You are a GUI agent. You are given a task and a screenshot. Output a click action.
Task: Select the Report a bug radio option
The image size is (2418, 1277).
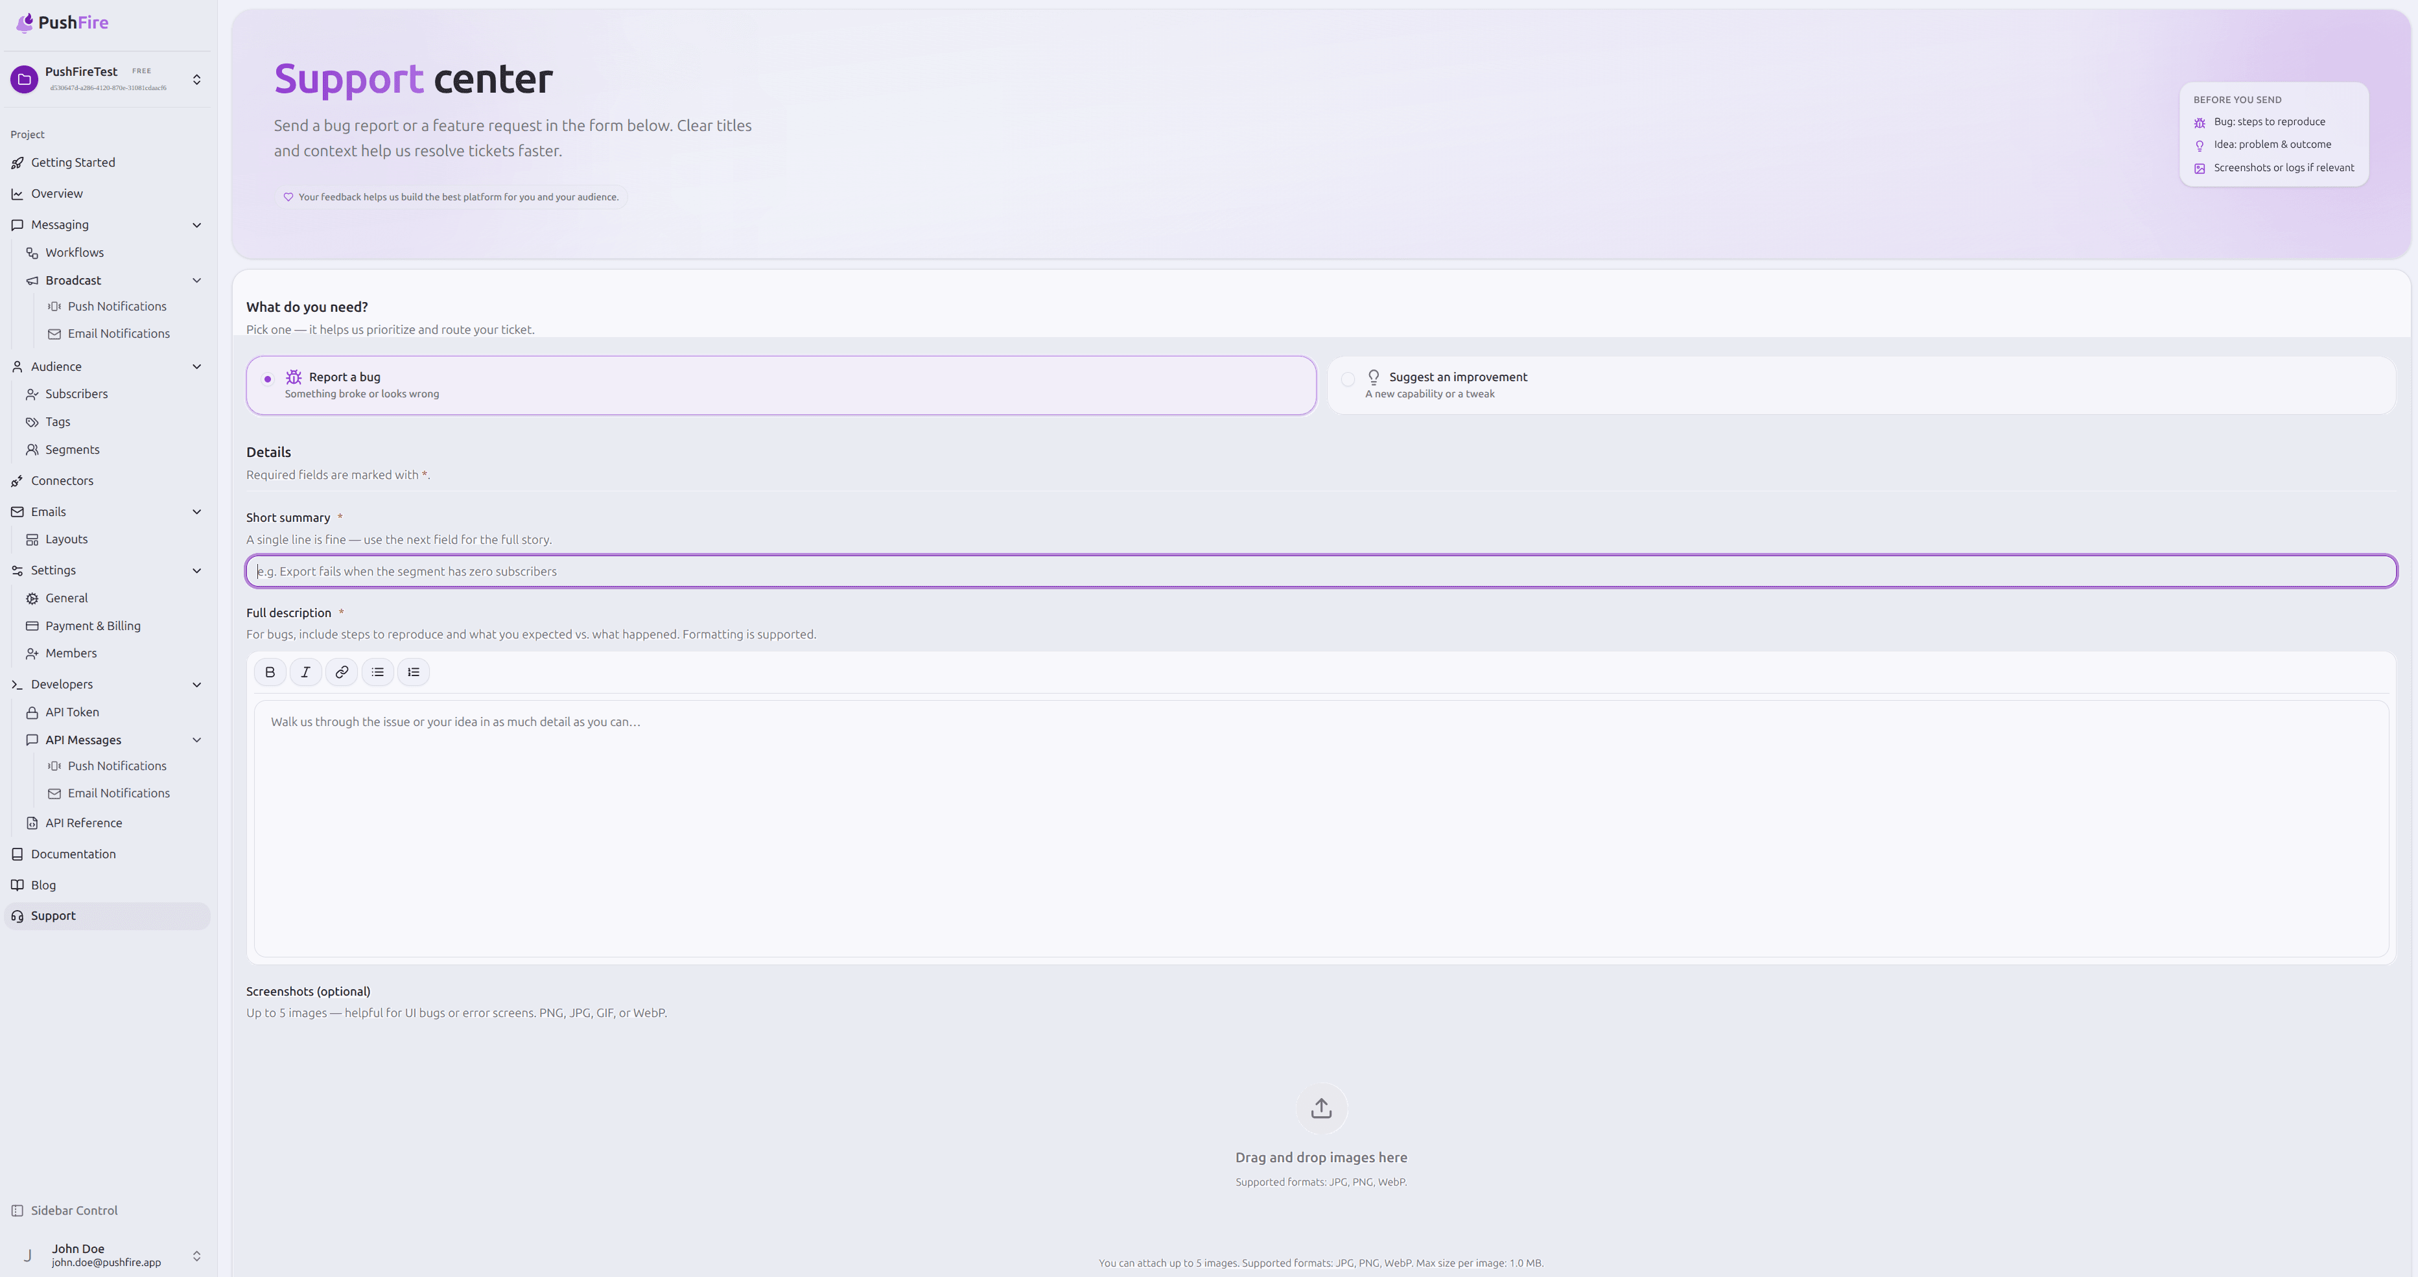(x=268, y=379)
